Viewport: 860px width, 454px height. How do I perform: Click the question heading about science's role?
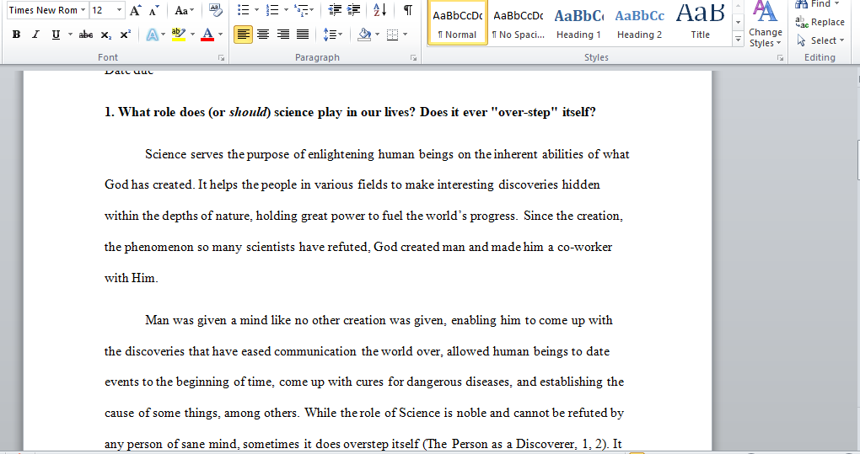tap(350, 112)
